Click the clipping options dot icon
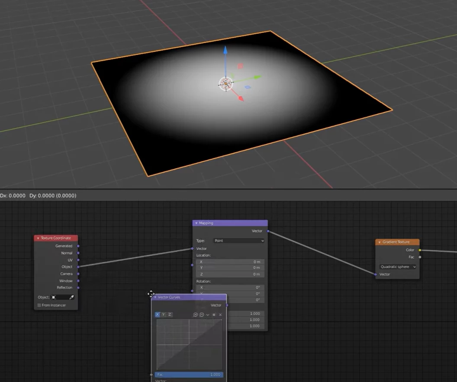Image resolution: width=457 pixels, height=382 pixels. click(214, 315)
